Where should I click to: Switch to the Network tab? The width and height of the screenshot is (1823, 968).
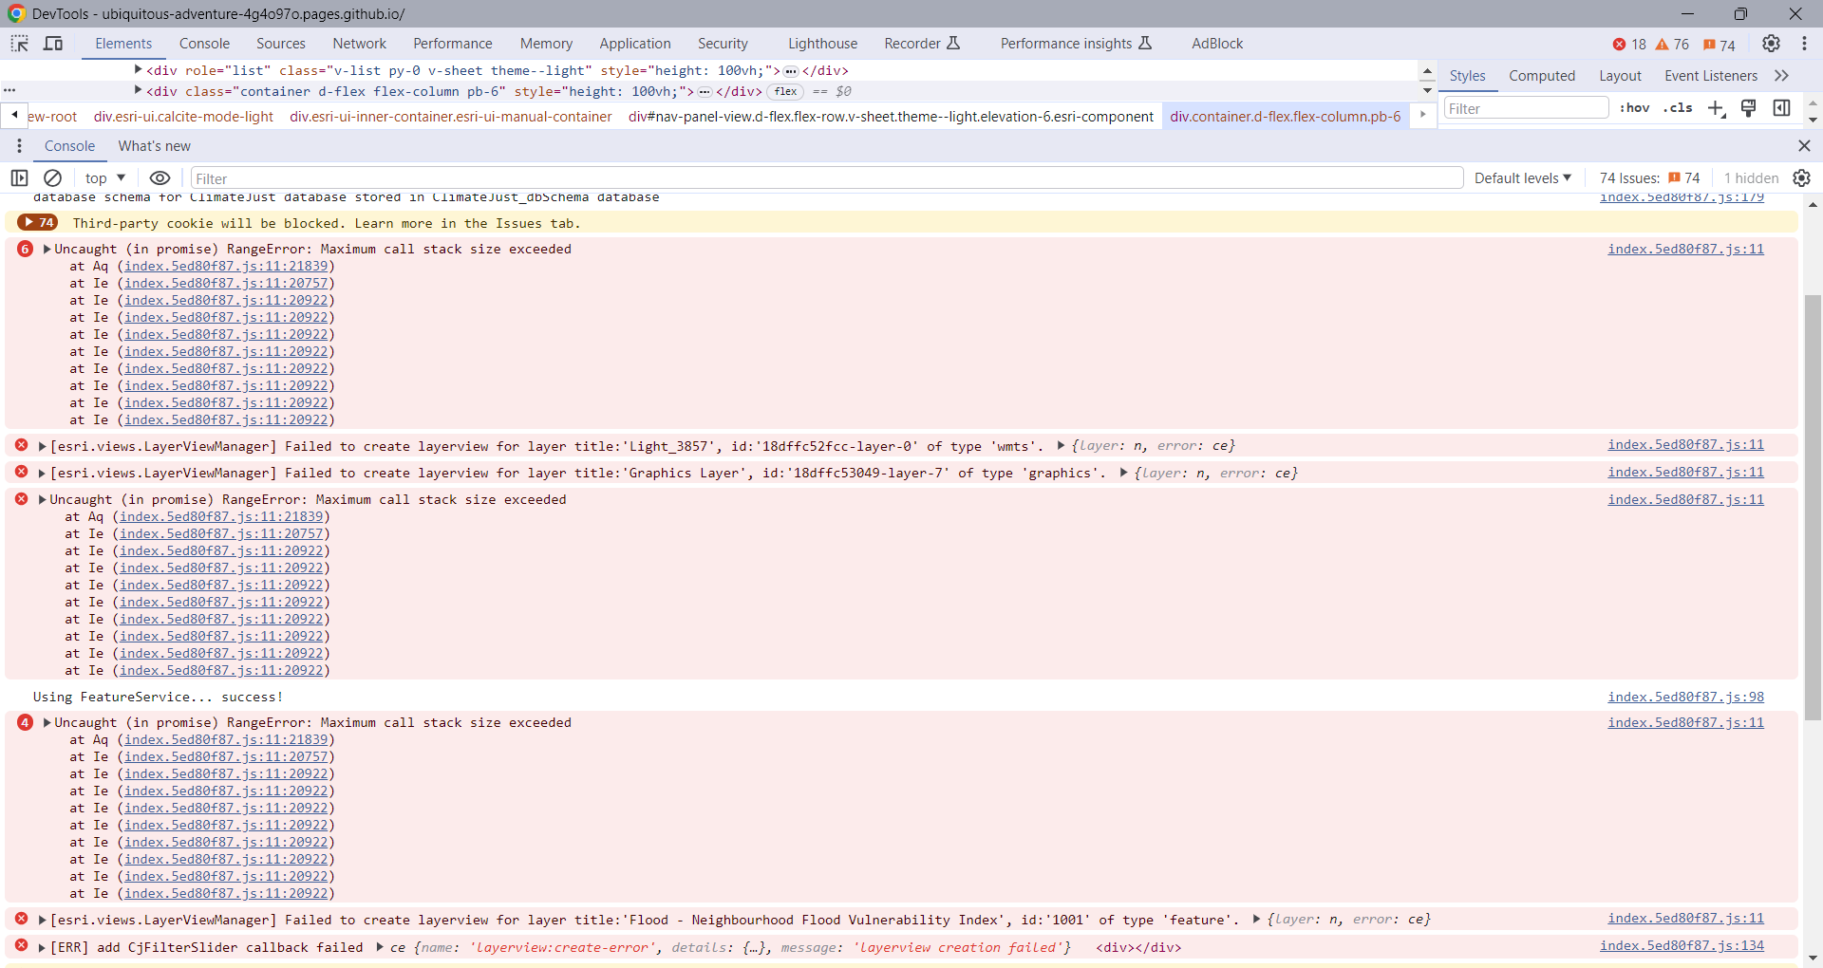[359, 44]
